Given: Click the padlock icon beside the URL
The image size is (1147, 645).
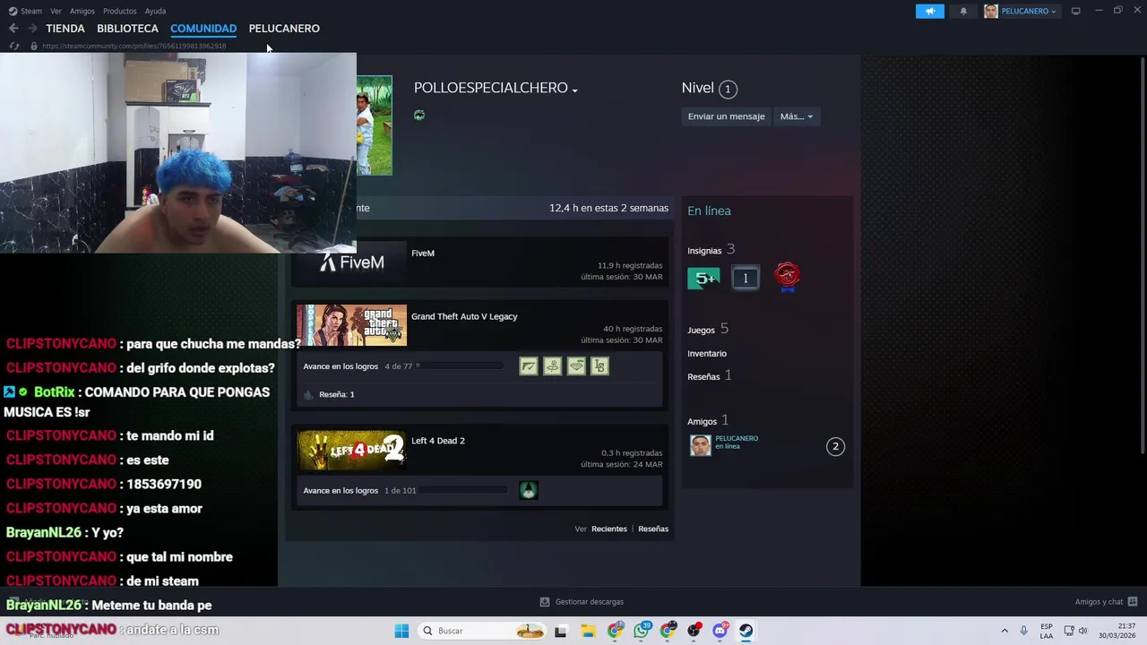Looking at the screenshot, I should tap(34, 46).
